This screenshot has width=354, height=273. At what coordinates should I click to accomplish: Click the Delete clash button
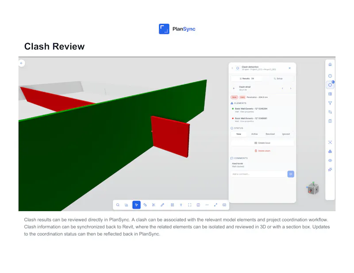pyautogui.click(x=262, y=151)
